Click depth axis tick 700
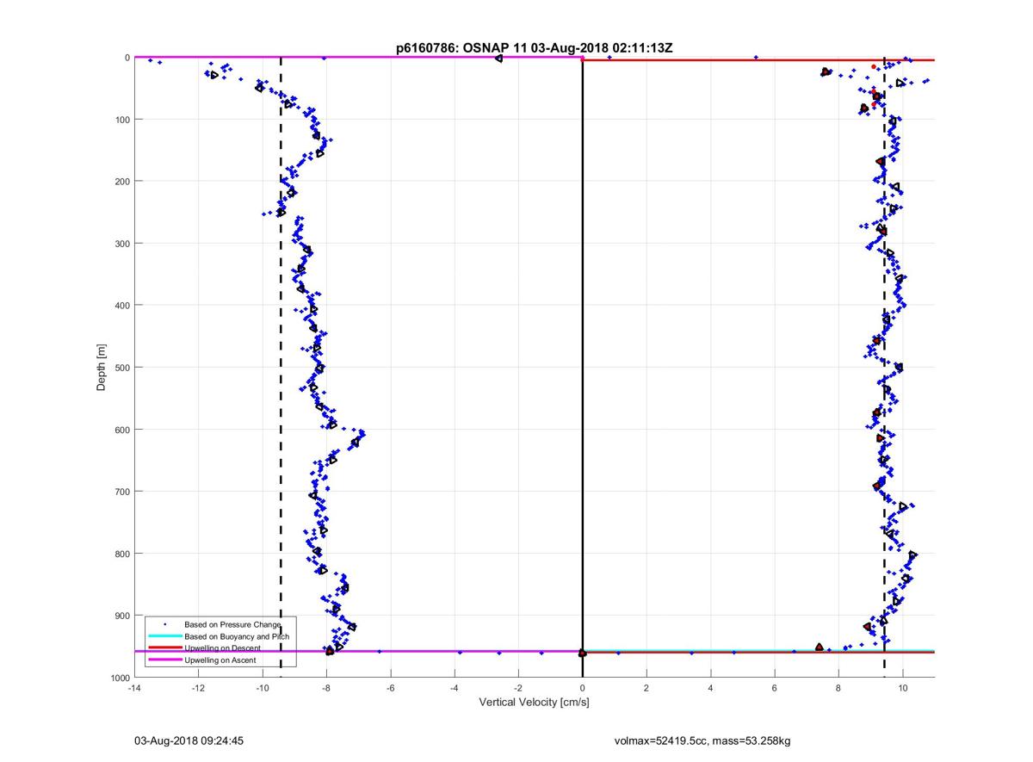 pos(121,492)
